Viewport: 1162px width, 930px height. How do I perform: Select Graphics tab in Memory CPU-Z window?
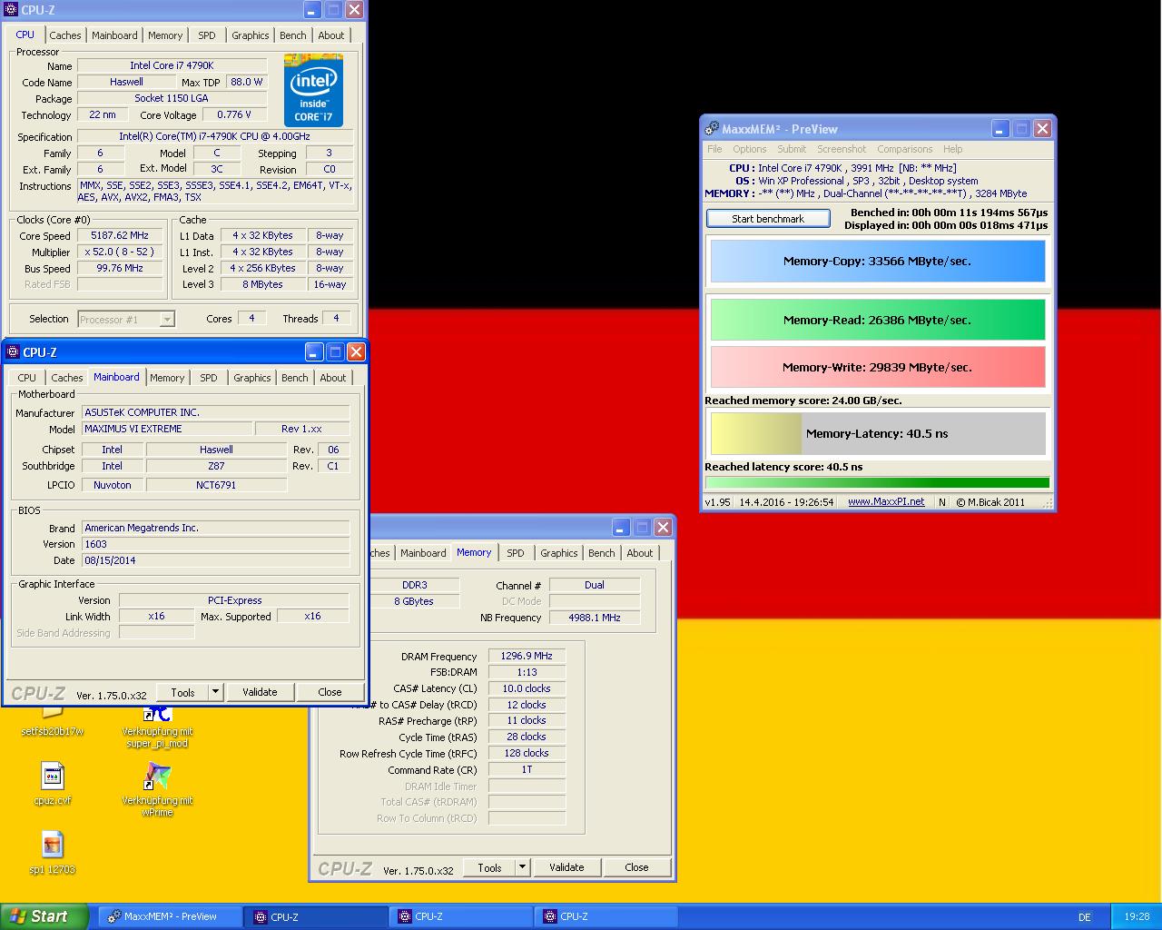(x=559, y=553)
